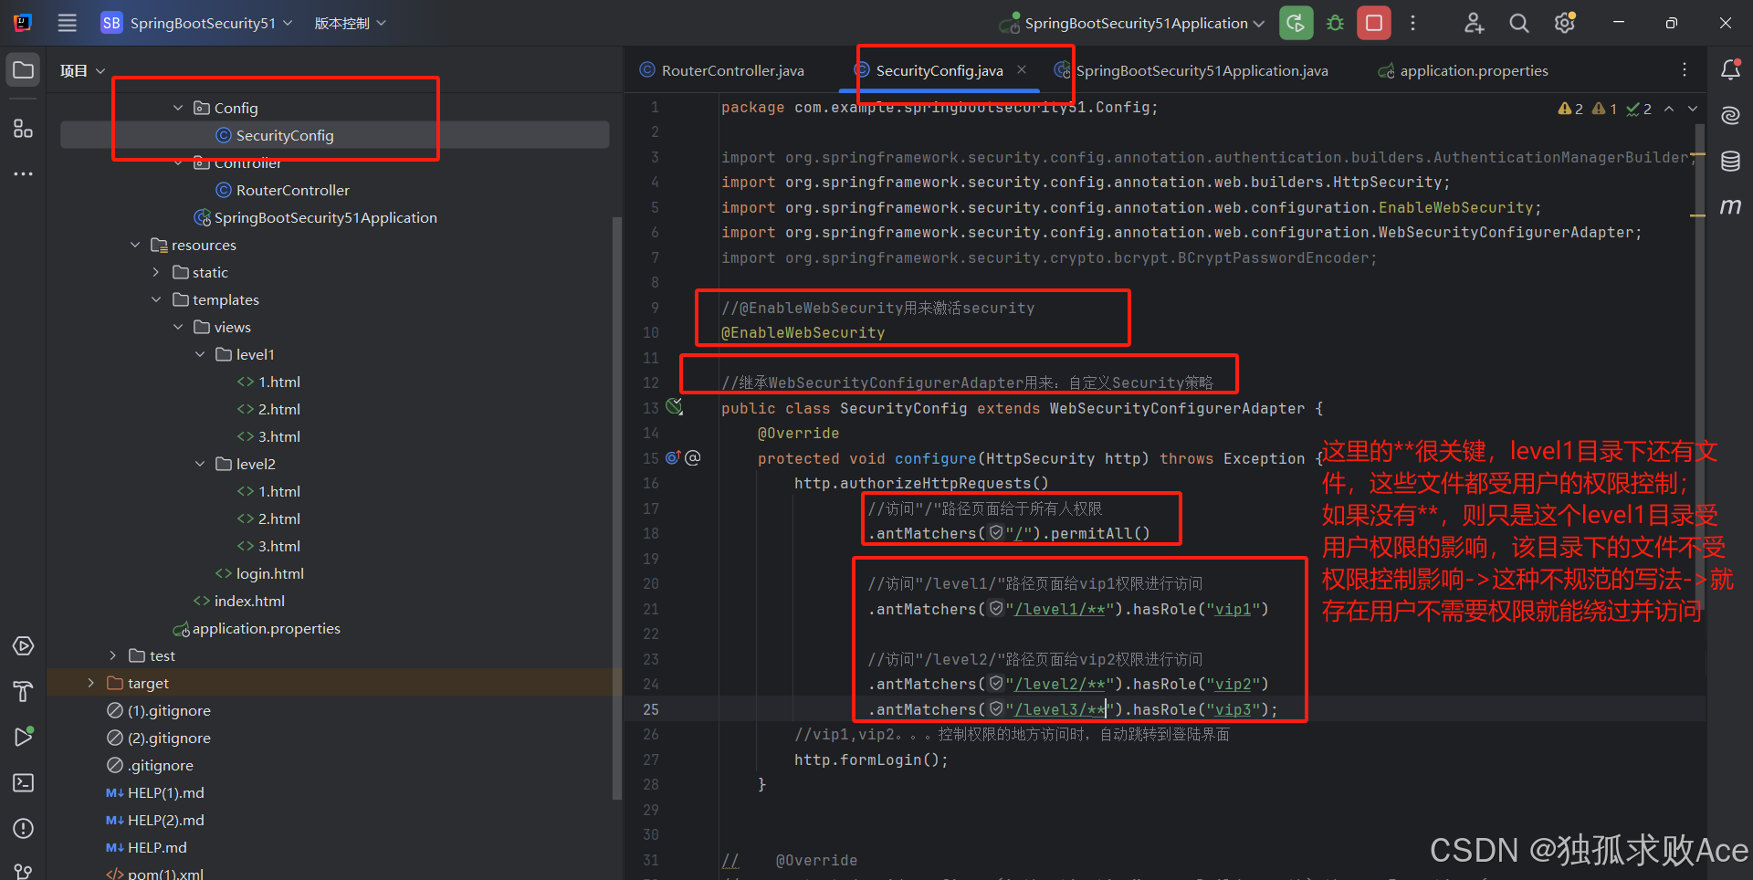Click the debug bug icon
This screenshot has height=880, width=1753.
pos(1335,23)
